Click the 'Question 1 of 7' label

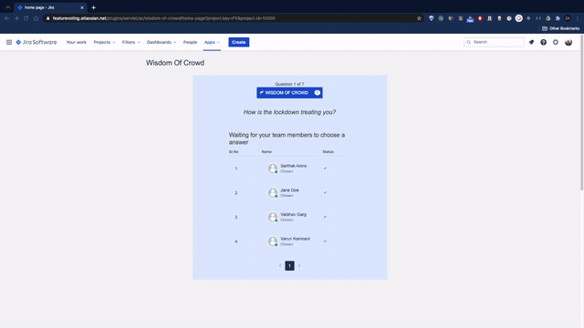[x=289, y=84]
